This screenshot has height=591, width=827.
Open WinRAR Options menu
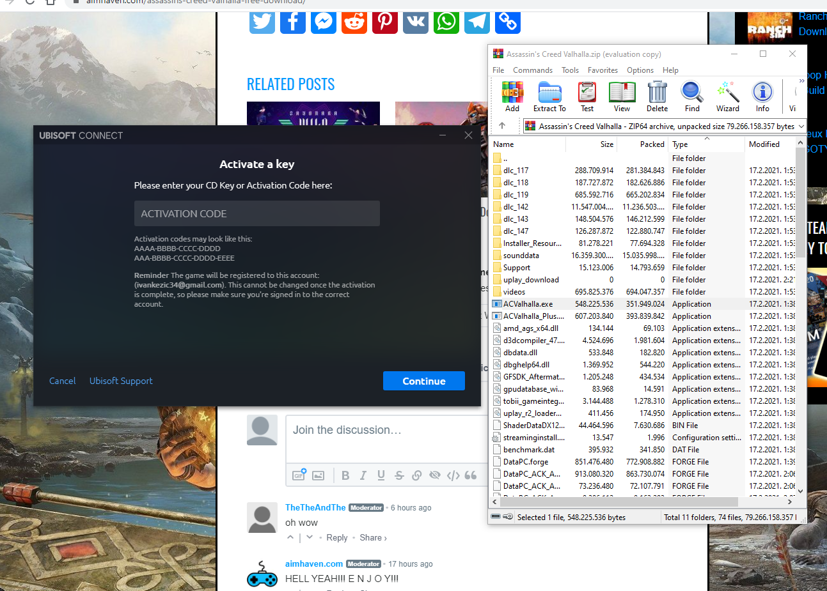[x=640, y=70]
